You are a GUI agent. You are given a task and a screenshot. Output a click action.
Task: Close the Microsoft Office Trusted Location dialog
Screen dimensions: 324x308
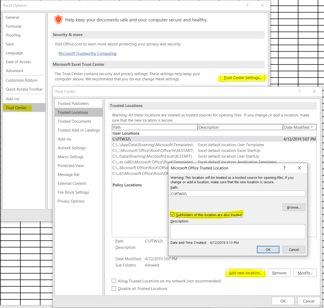point(299,168)
